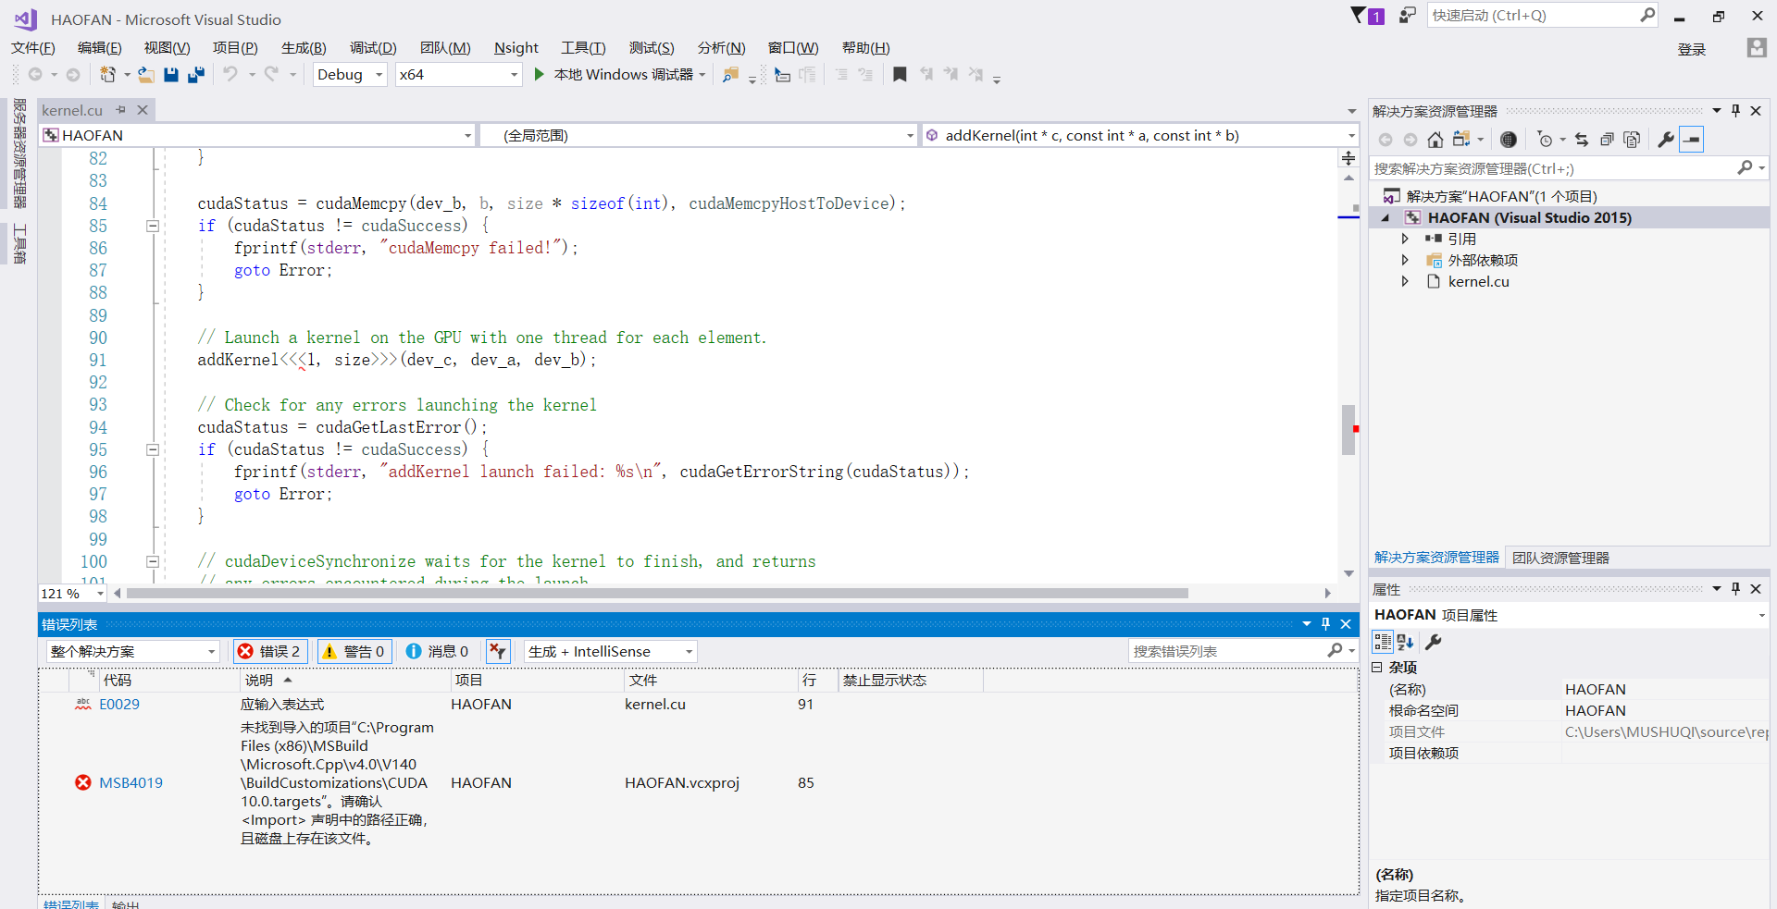Viewport: 1777px width, 909px height.
Task: Open the 生成 + IntelliSense dropdown
Action: coord(611,652)
